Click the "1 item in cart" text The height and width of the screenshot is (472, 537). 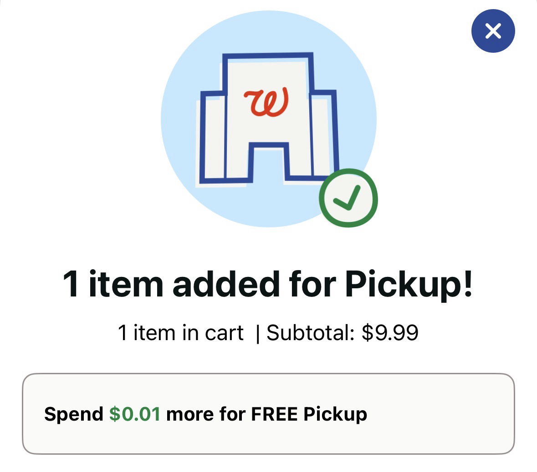coord(181,333)
